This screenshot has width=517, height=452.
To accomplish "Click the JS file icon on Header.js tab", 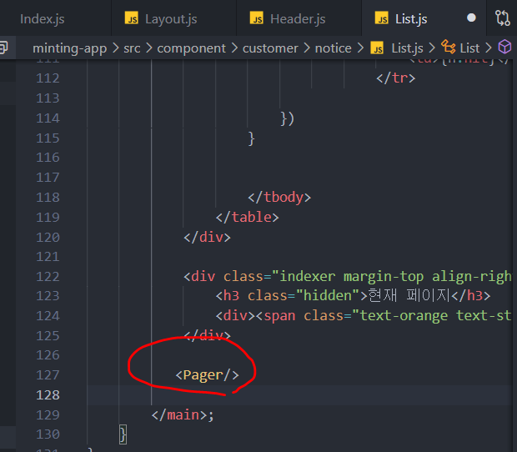I will click(x=257, y=18).
